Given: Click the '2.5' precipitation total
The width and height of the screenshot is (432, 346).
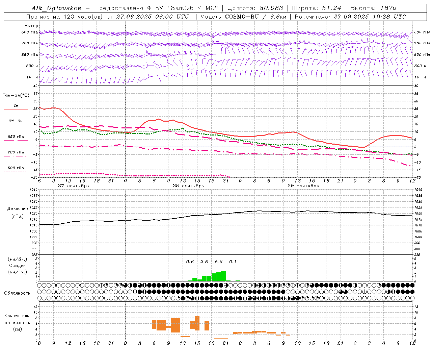Looking at the screenshot, I should [x=204, y=262].
